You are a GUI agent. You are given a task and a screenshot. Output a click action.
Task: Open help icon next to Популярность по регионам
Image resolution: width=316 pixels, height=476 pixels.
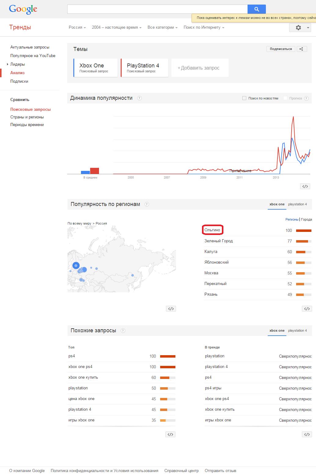[x=147, y=204]
